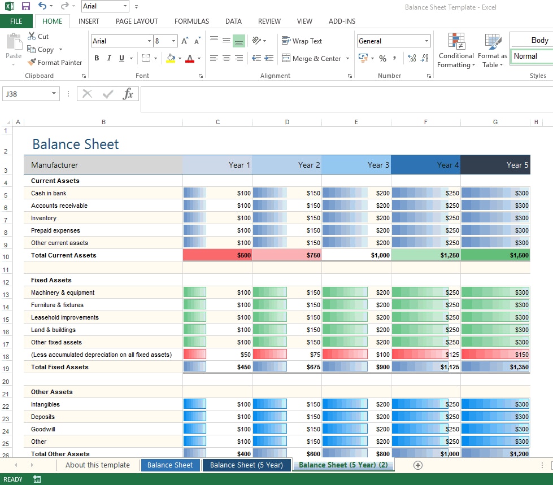Screen dimensions: 553x485
Task: Click the Insert Function fx icon
Action: [x=128, y=94]
